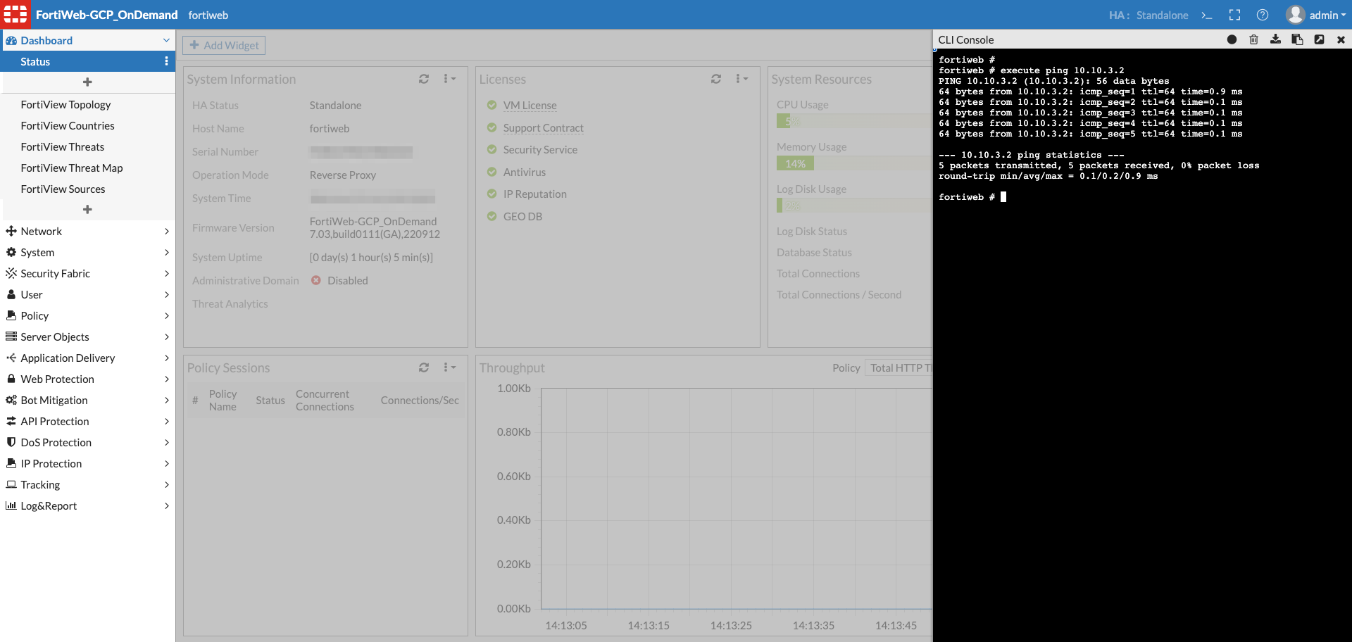Image resolution: width=1352 pixels, height=642 pixels.
Task: Click the Security Fabric icon in sidebar
Action: pos(11,273)
